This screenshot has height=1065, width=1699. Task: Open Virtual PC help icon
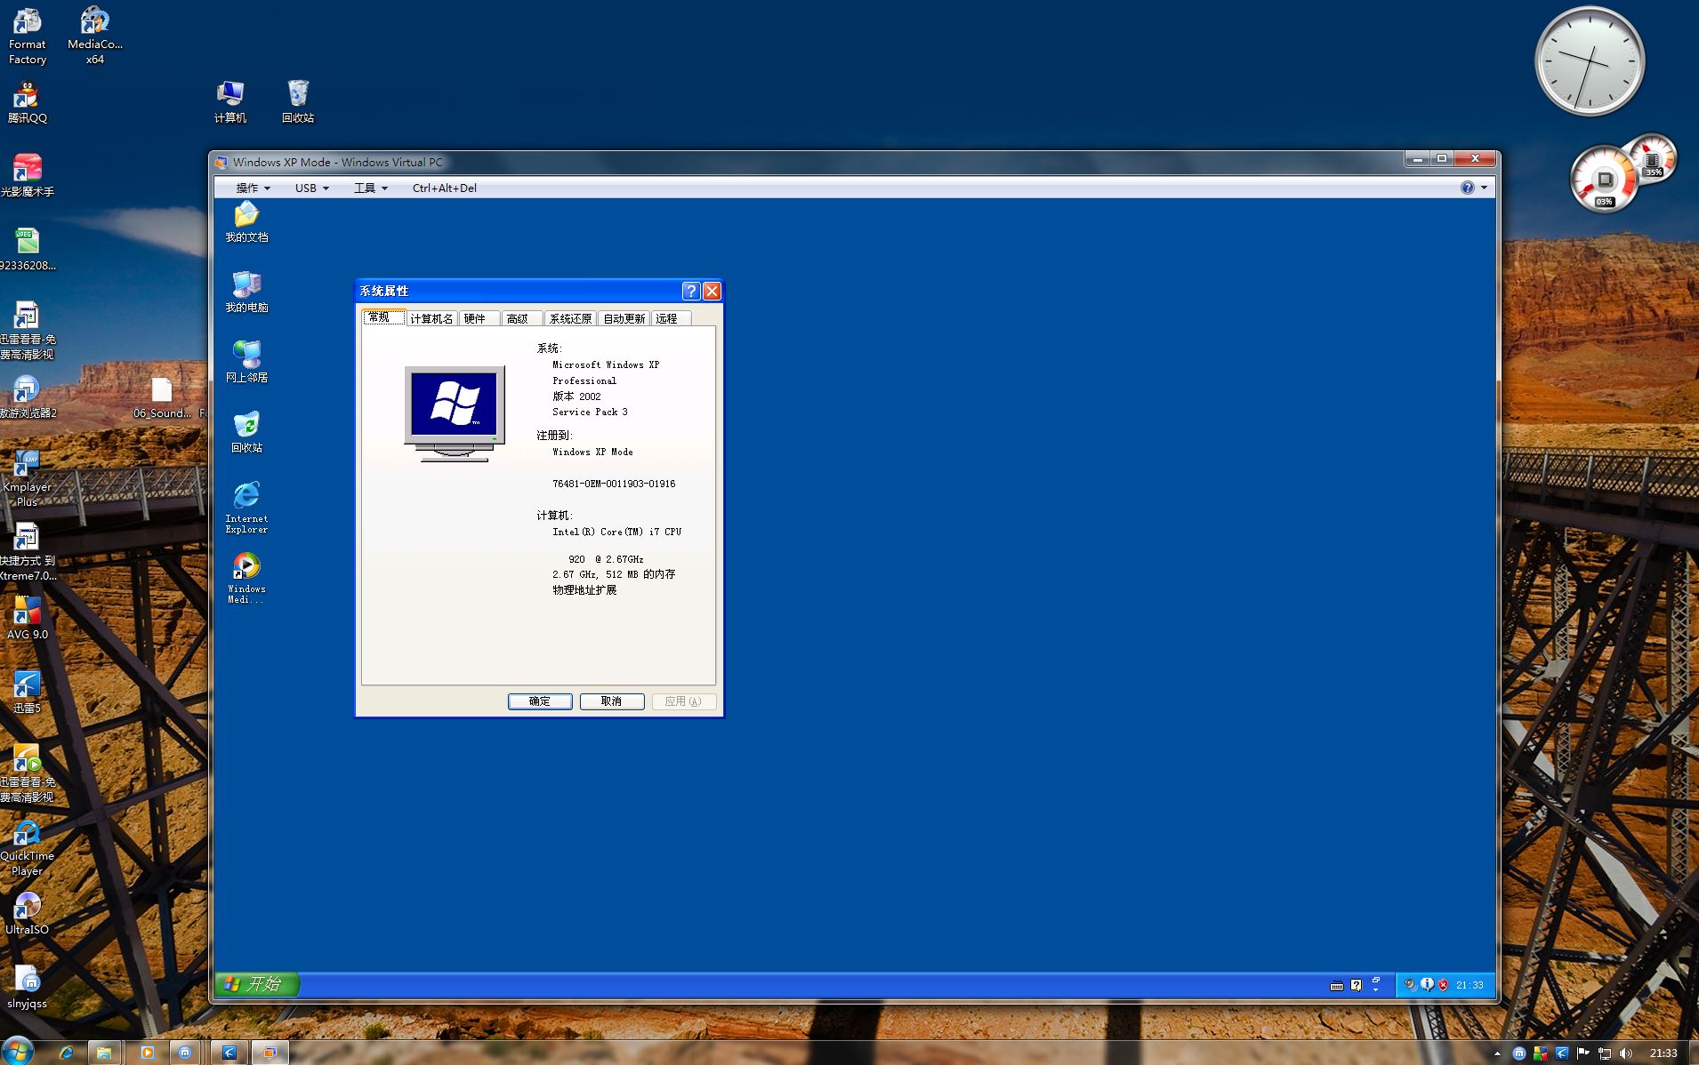pyautogui.click(x=1468, y=188)
